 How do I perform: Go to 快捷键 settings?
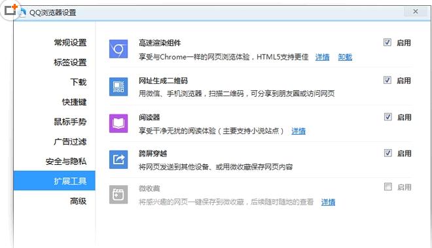pos(74,102)
